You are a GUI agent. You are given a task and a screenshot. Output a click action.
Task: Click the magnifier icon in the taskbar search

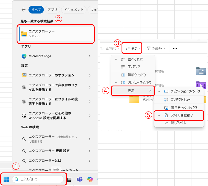(x=17, y=179)
